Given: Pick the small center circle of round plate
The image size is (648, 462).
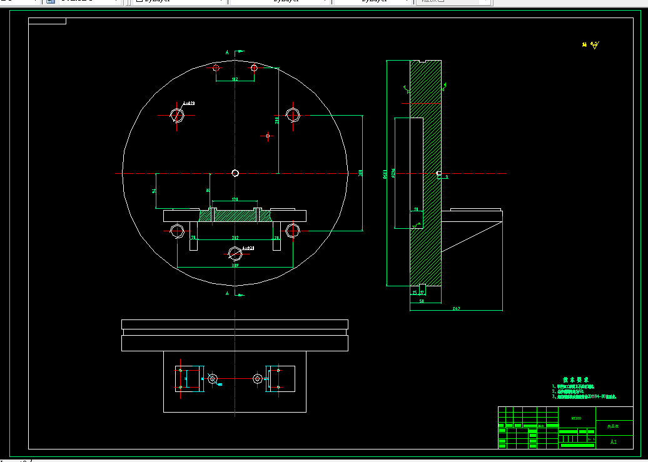Looking at the screenshot, I should pyautogui.click(x=235, y=173).
